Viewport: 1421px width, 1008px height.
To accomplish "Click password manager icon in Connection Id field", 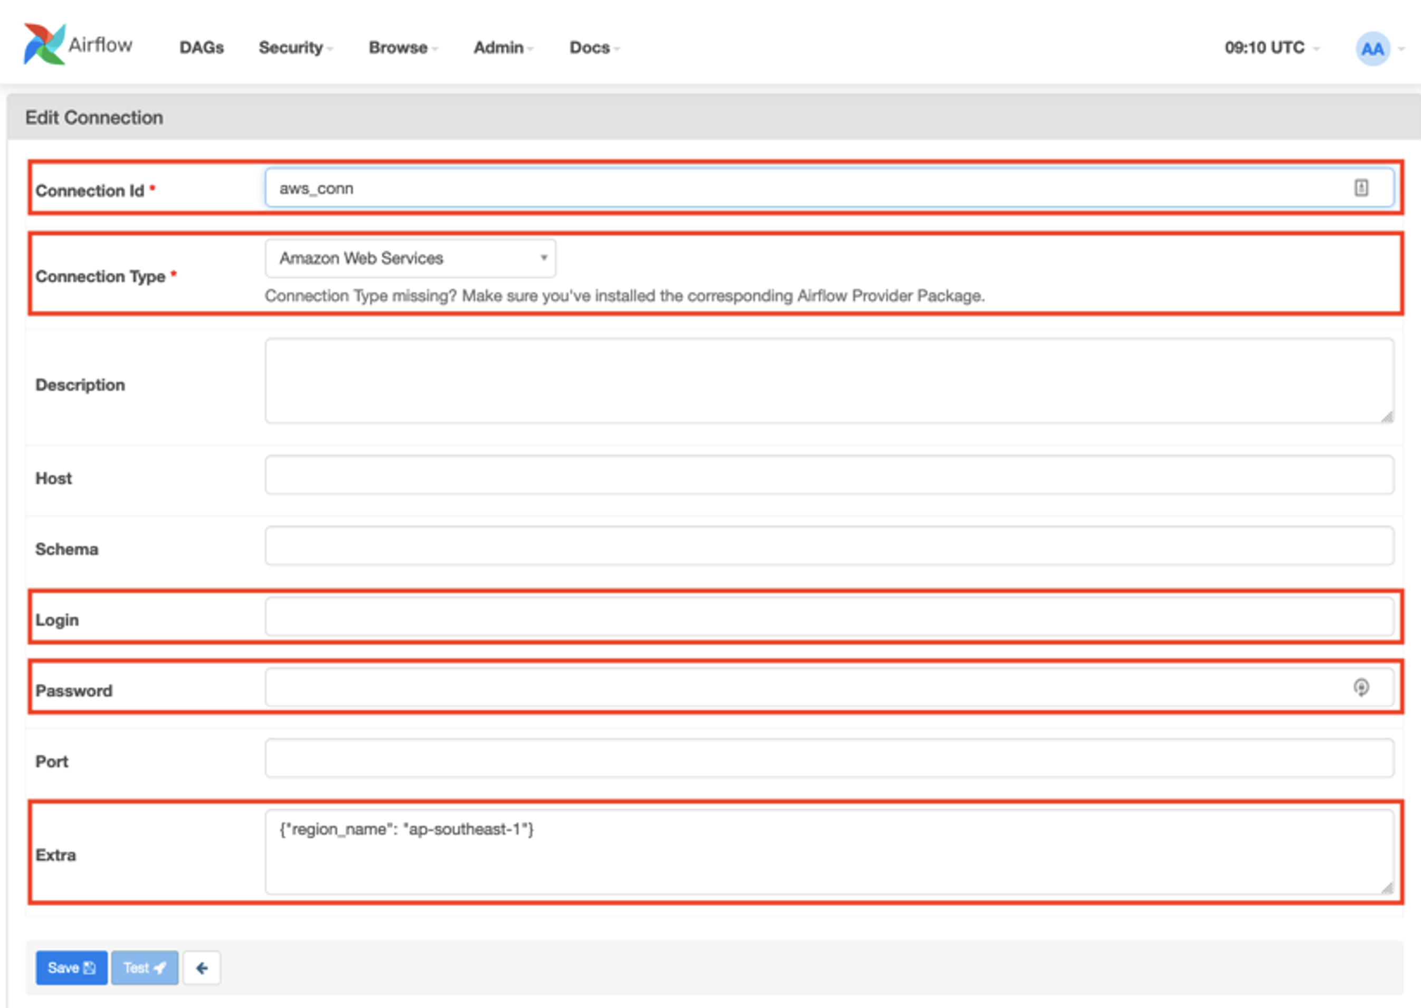I will click(1361, 187).
